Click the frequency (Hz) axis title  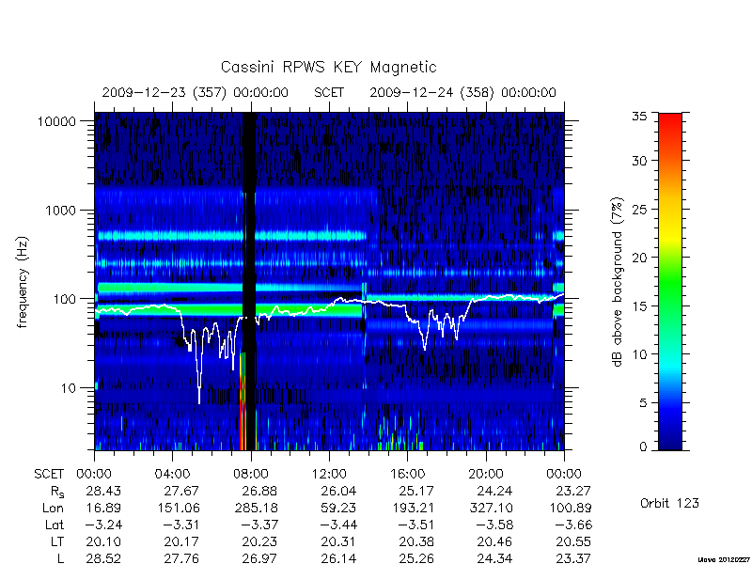click(x=23, y=282)
